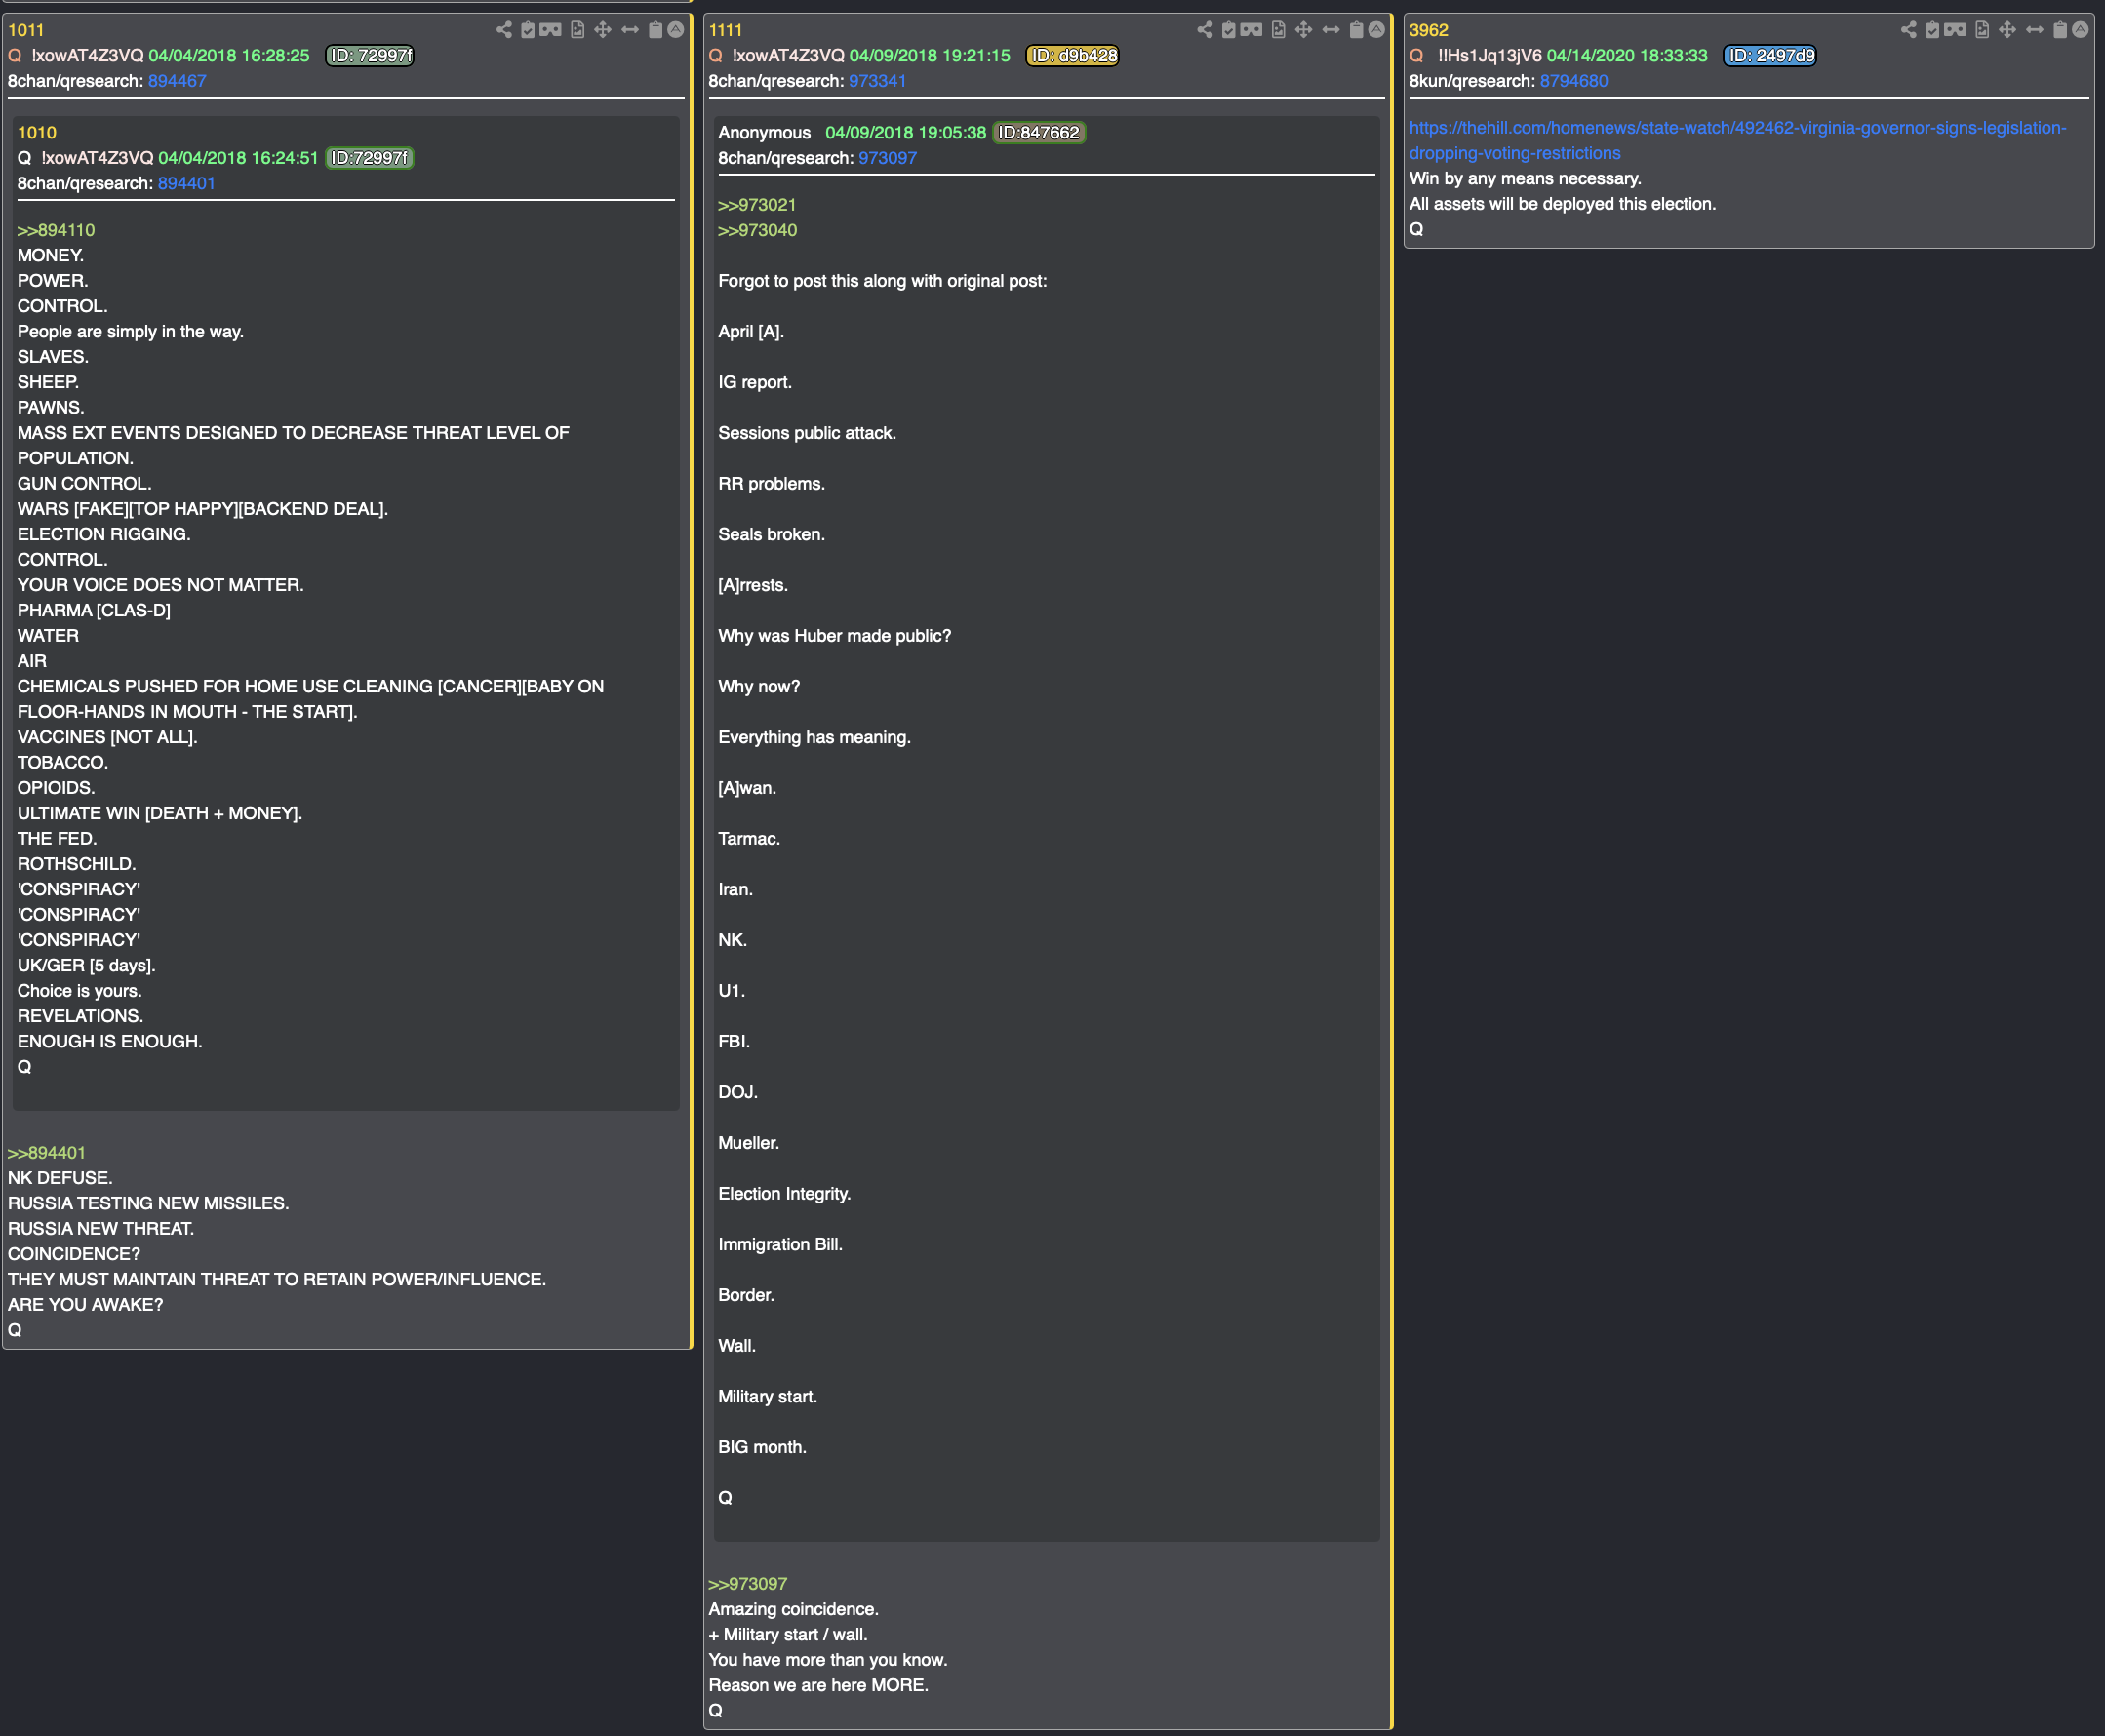Share post 1111 with the share icon
Screen dimensions: 2105x1736
point(1205,30)
